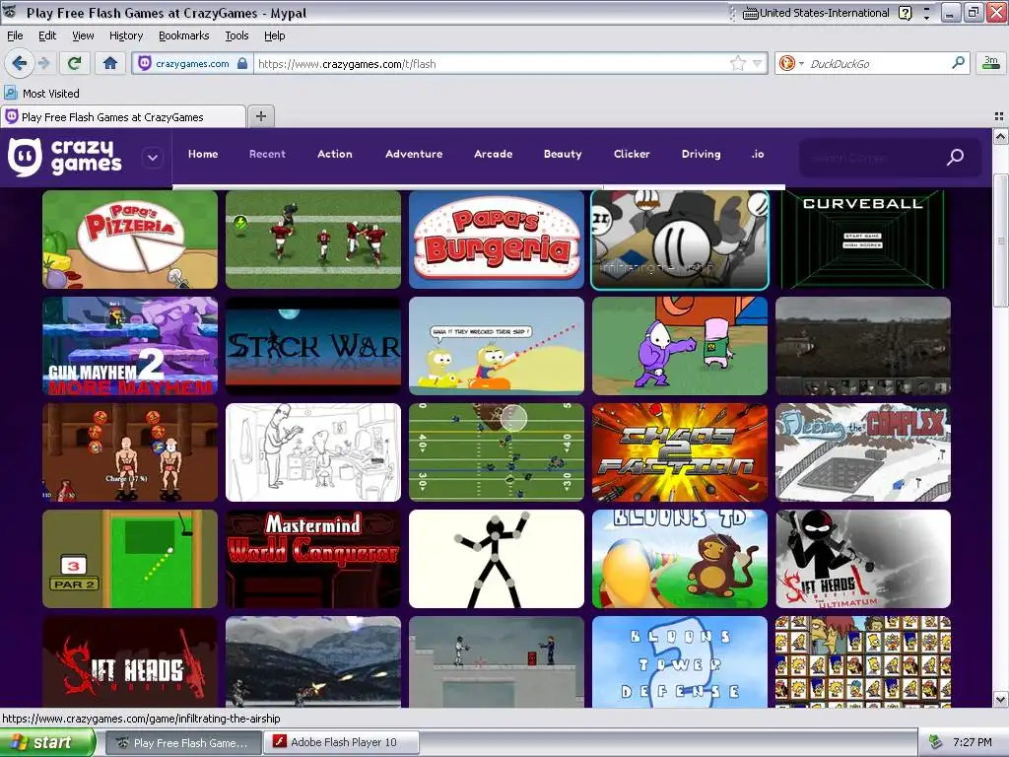Browse the Driving category

pos(701,154)
